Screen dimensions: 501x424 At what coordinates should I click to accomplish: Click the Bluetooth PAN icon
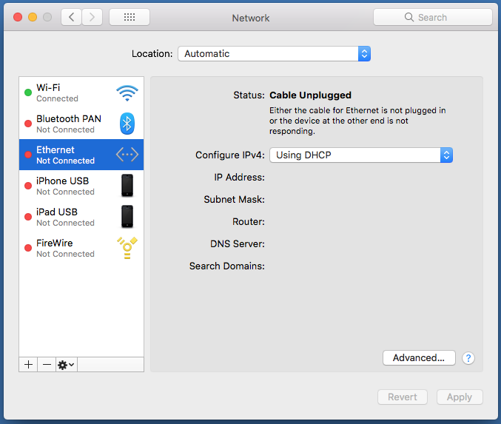point(127,124)
